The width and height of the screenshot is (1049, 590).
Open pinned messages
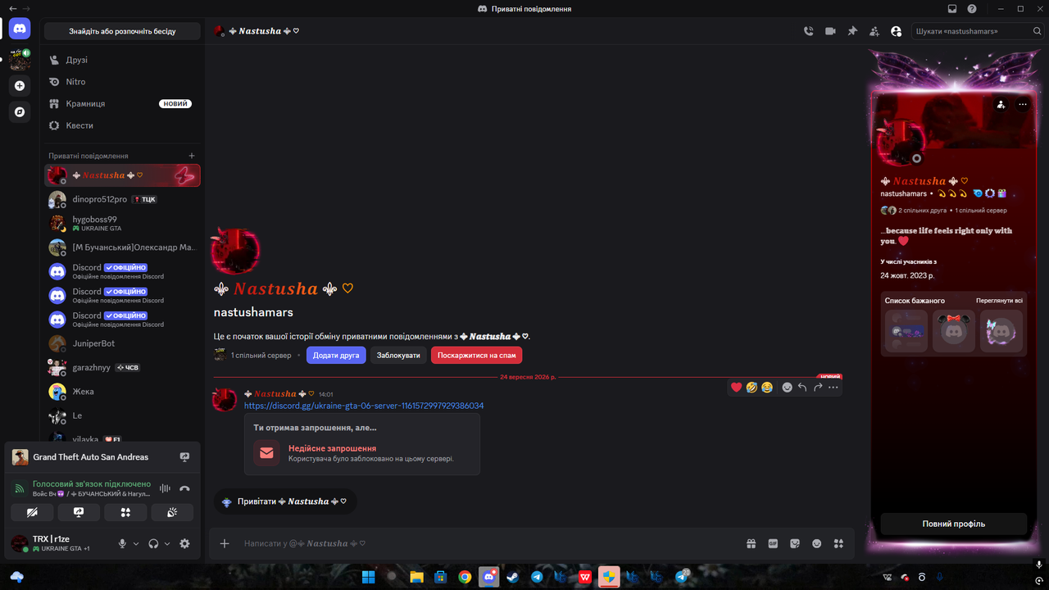pos(852,31)
